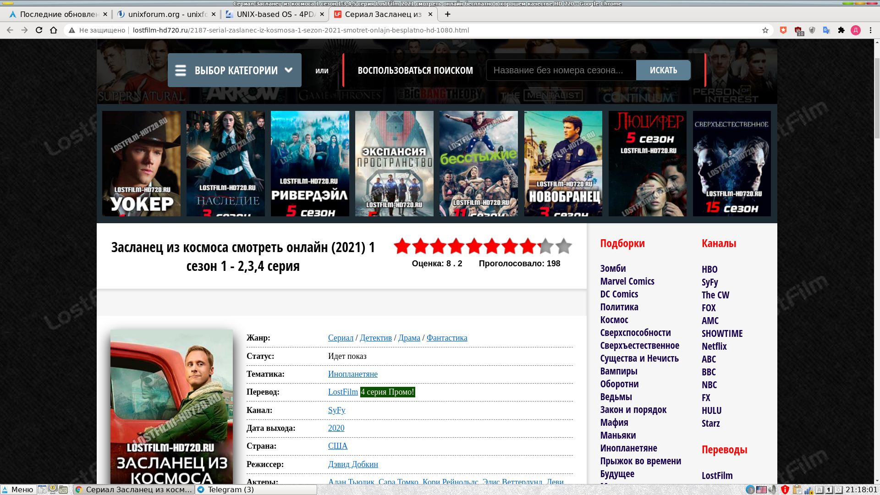Open the 'Меню' start menu on the taskbar
This screenshot has width=880, height=495.
(x=18, y=489)
